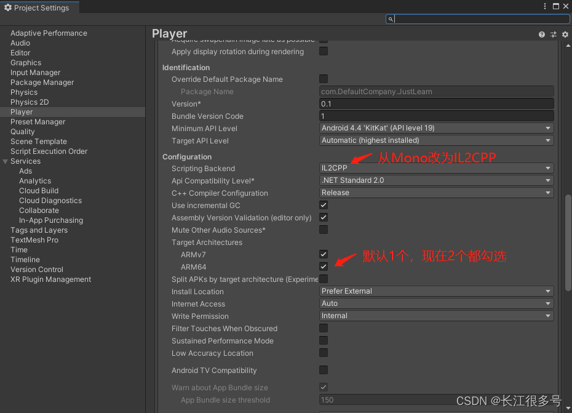Select XR Plugin Management settings
Screen dimensions: 572x413
pos(50,279)
